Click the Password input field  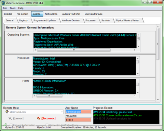78,120
